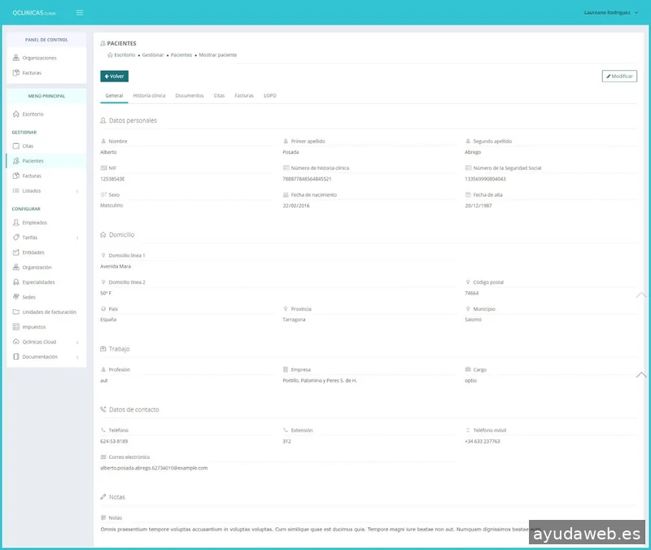Screen dimensions: 651x550
Task: Click the QCLINICAS cloud logo
Action: [x=33, y=13]
